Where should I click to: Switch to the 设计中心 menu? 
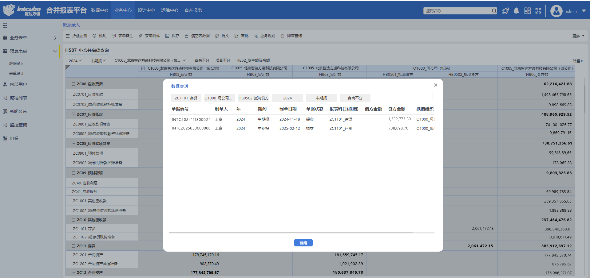pos(146,10)
